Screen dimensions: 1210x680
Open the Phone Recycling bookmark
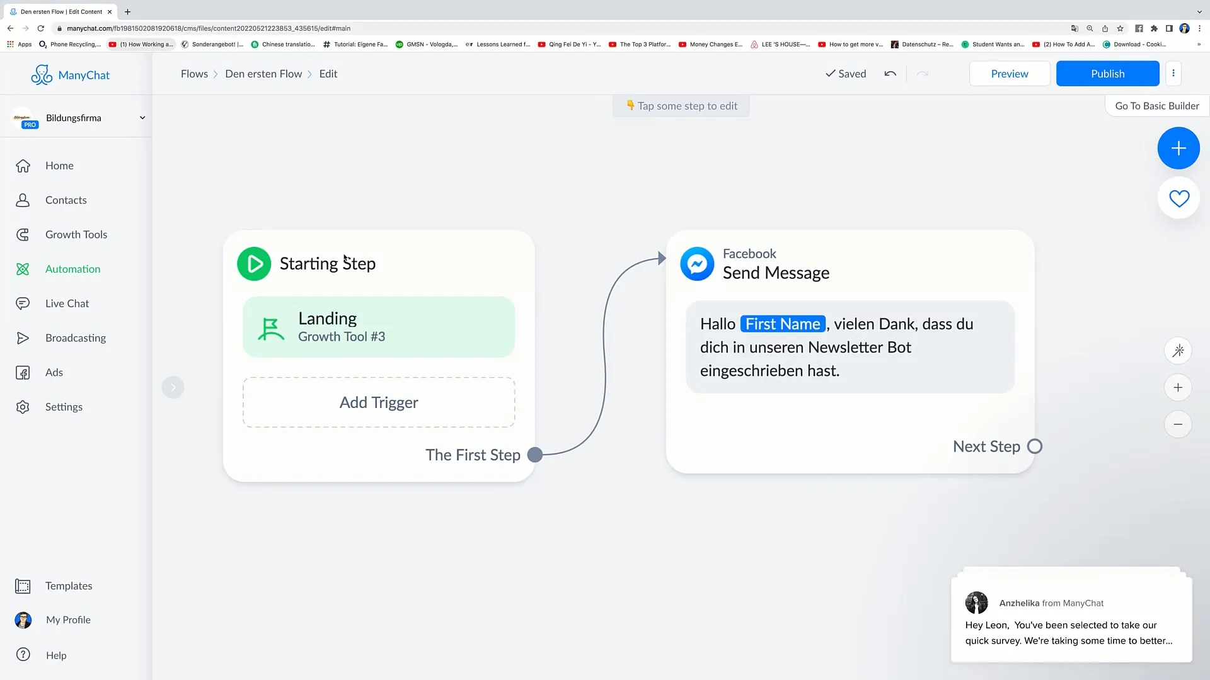tap(70, 44)
